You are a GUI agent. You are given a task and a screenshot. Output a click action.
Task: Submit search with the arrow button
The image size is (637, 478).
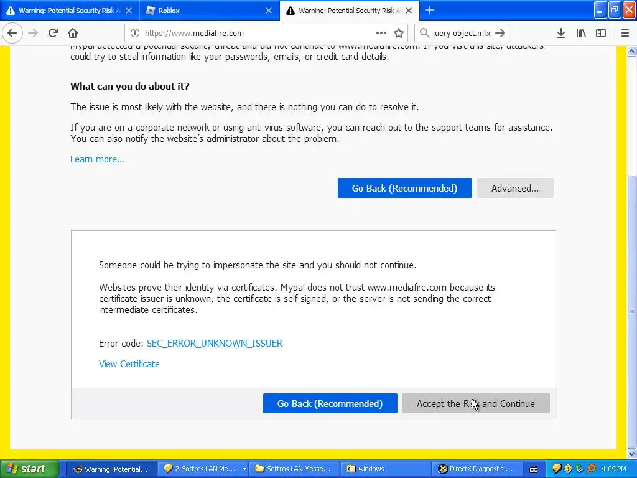501,34
